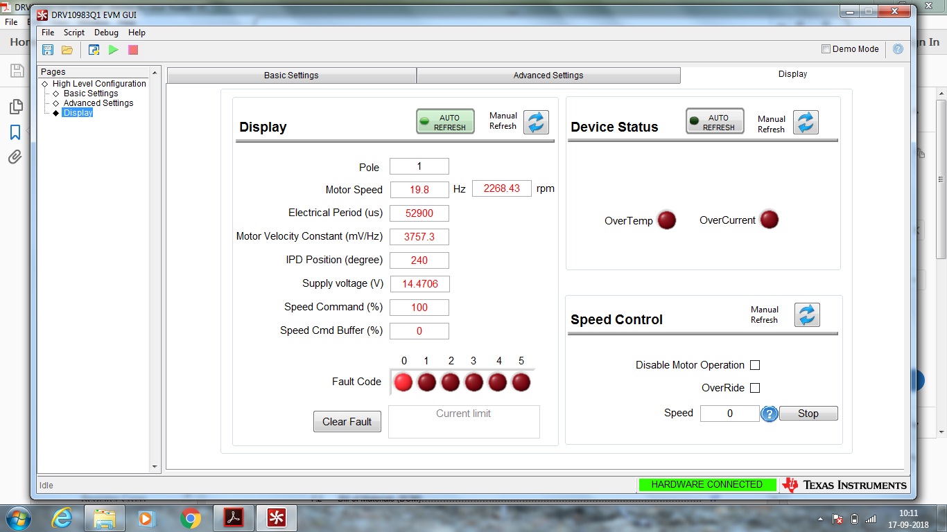
Task: Switch to the Advanced Settings tab
Action: tap(548, 76)
